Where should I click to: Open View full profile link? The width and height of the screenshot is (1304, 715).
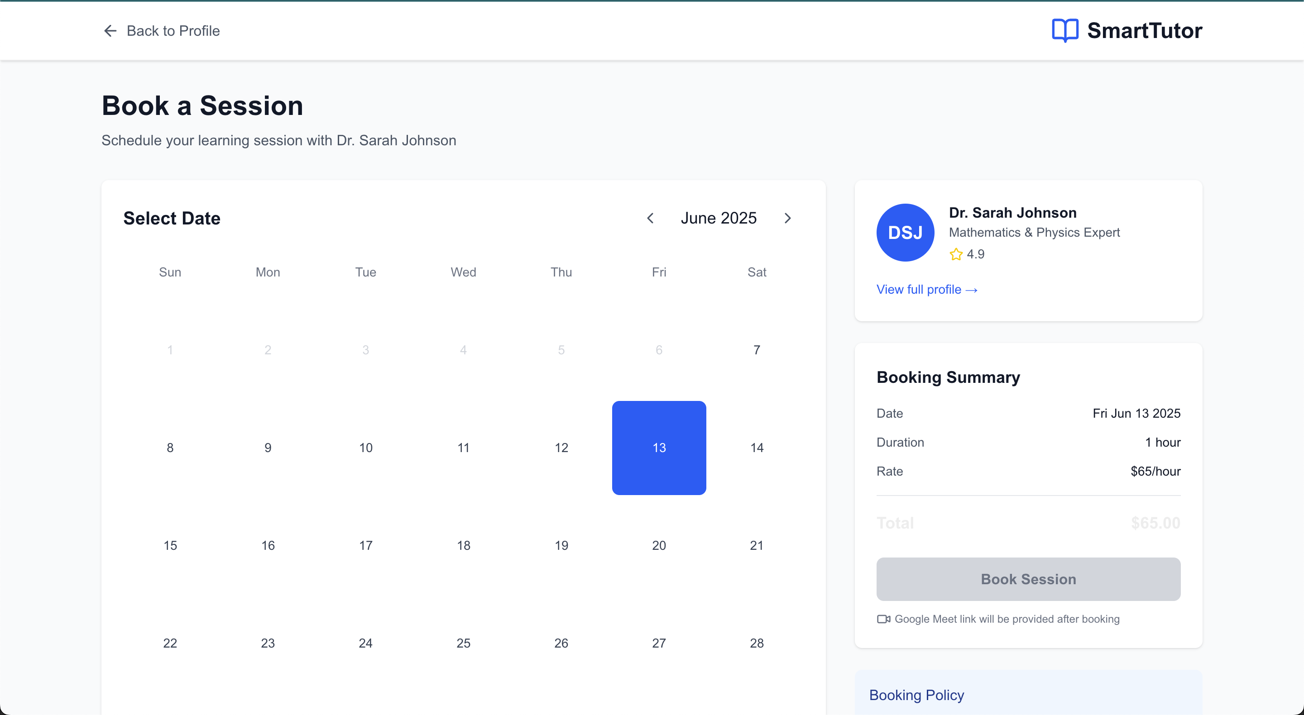click(926, 290)
